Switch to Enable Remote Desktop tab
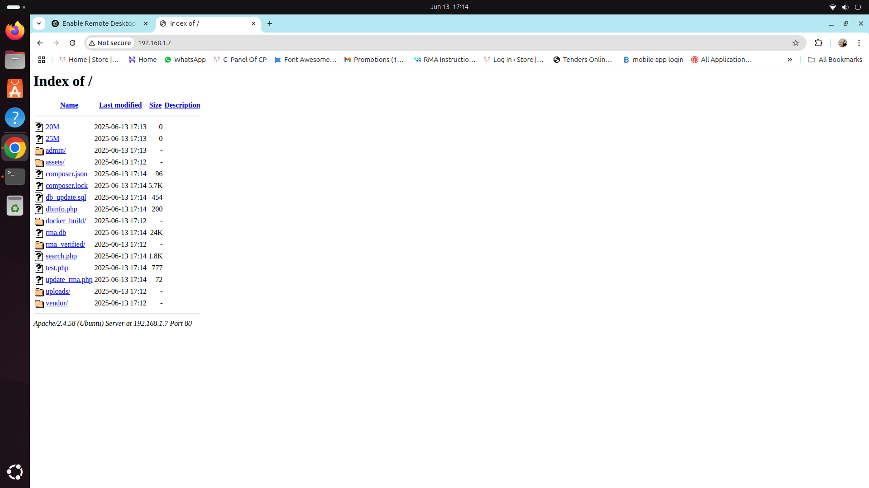Screen dimensions: 869x488 pyautogui.click(x=99, y=23)
